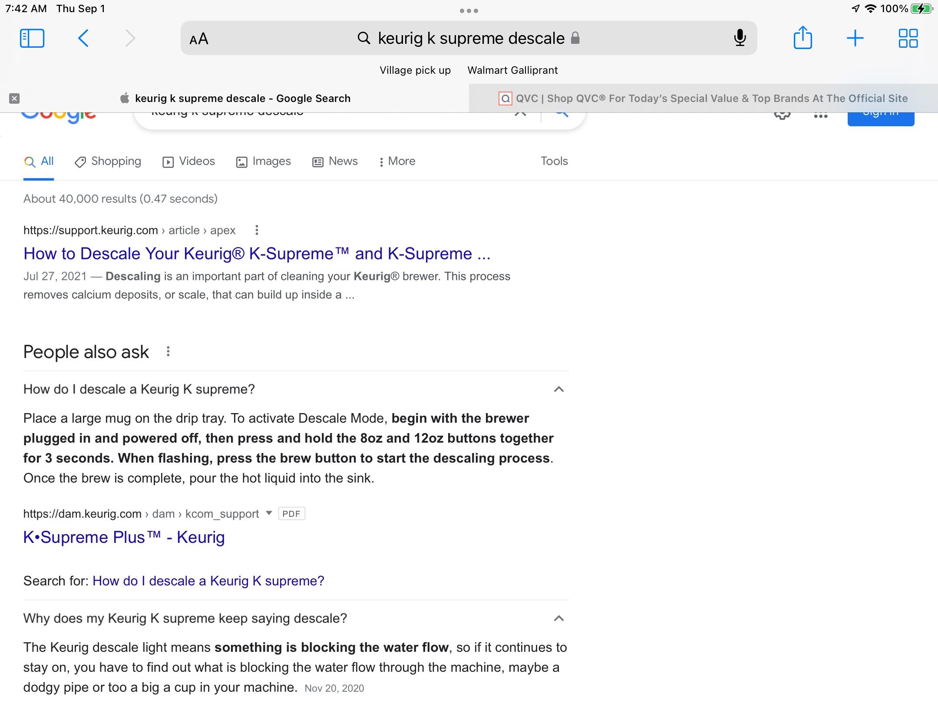Switch to the Videos search tab

188,161
